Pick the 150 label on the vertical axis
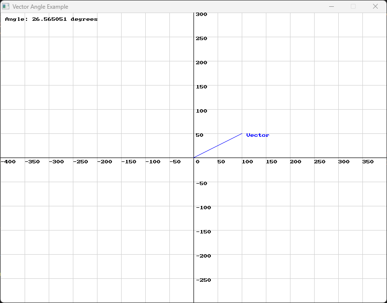The width and height of the screenshot is (387, 303). pyautogui.click(x=201, y=87)
